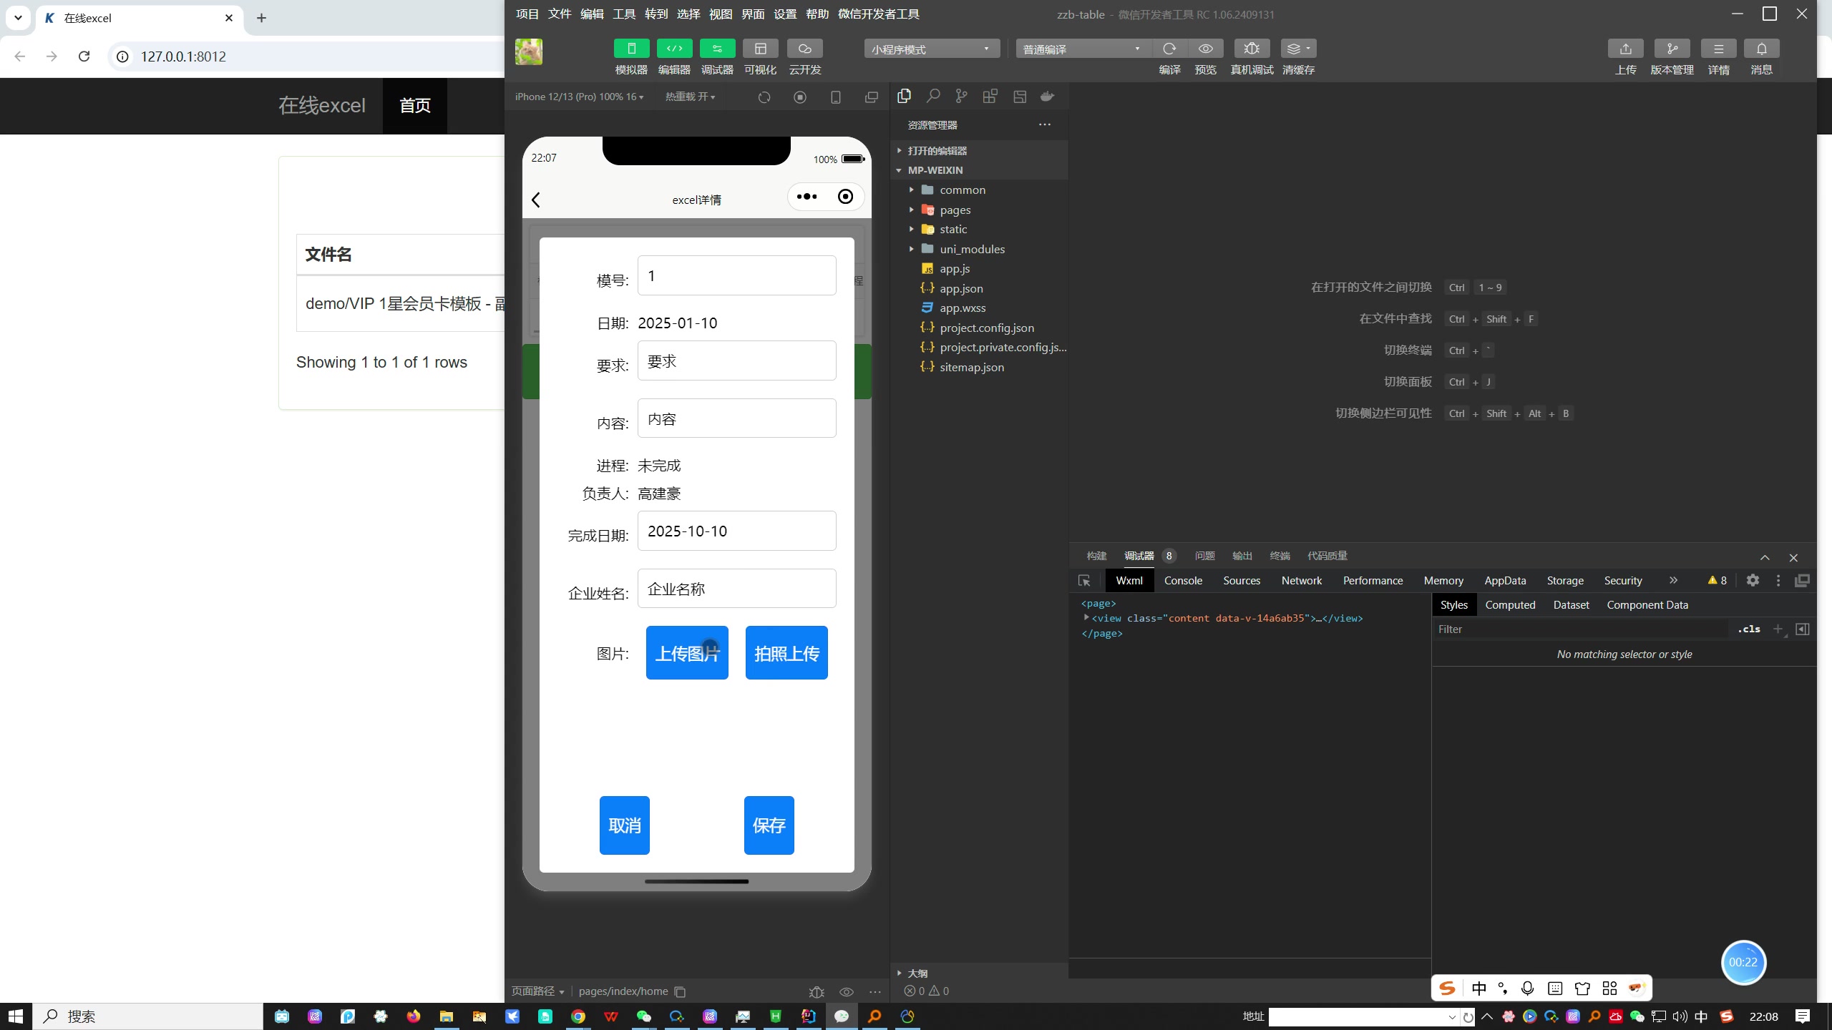
Task: Click the element inspector select icon
Action: point(1084,580)
